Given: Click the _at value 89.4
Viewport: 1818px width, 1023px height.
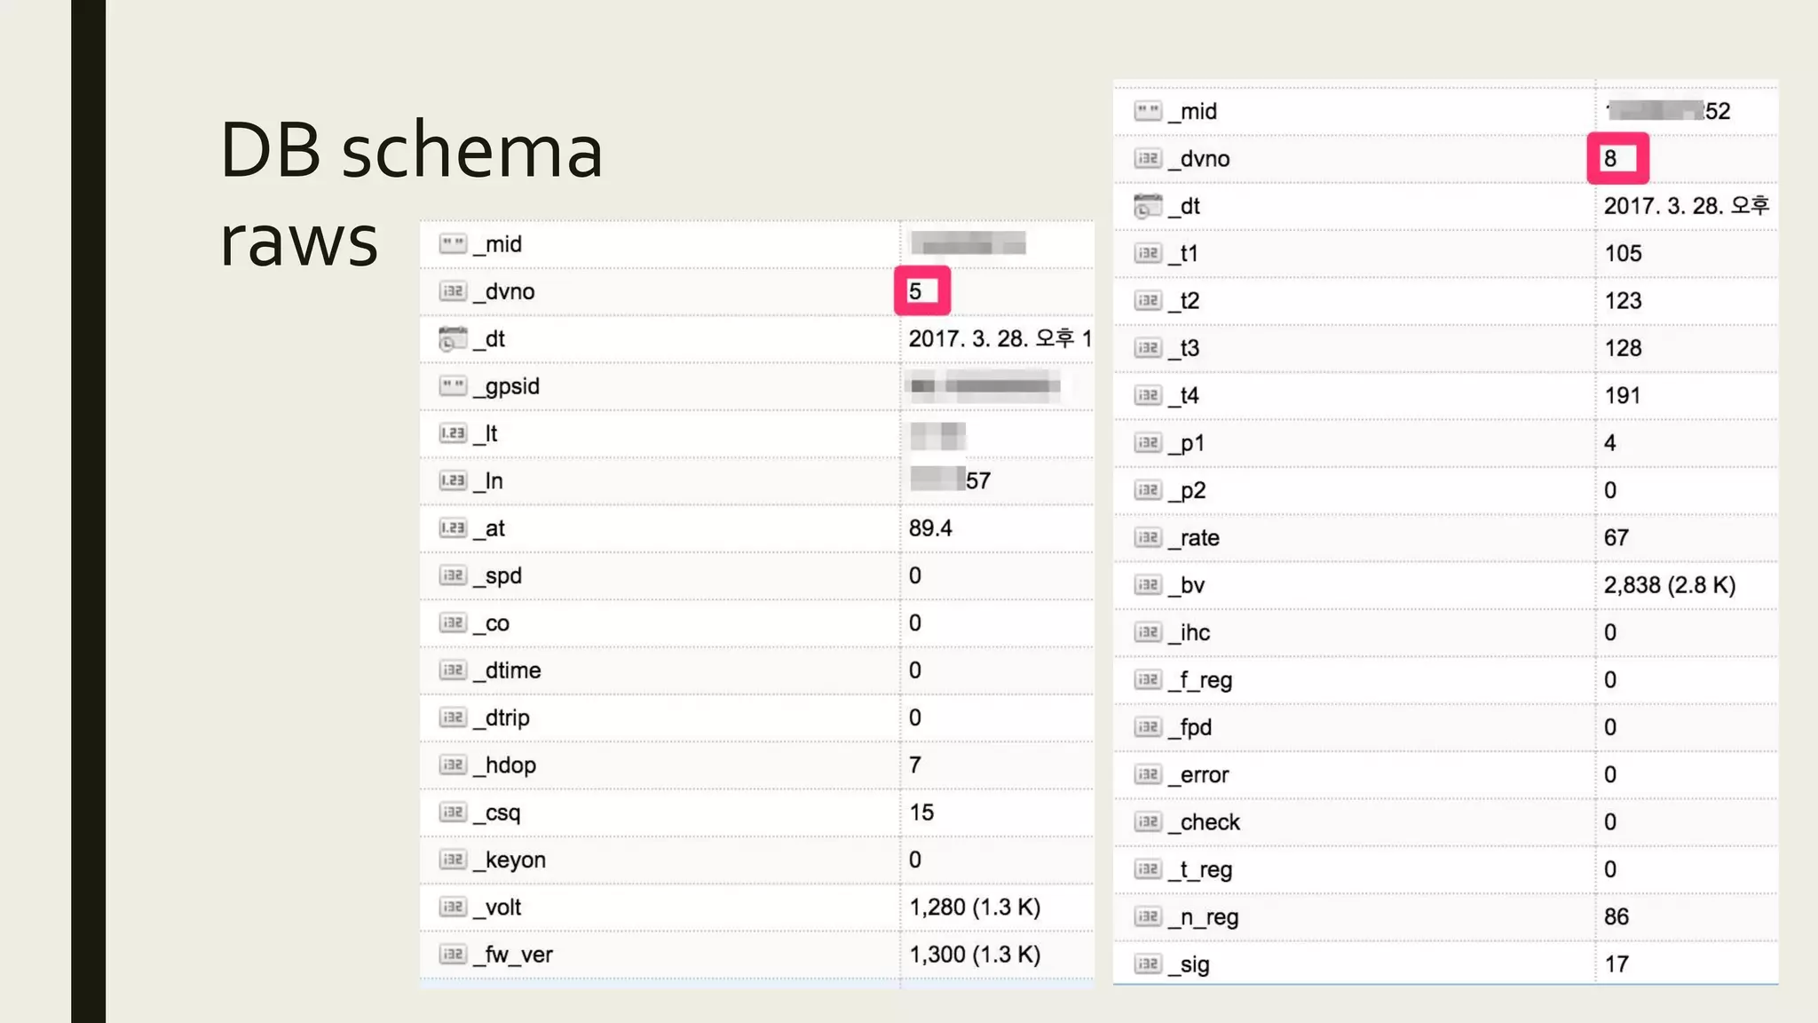Looking at the screenshot, I should pyautogui.click(x=930, y=528).
